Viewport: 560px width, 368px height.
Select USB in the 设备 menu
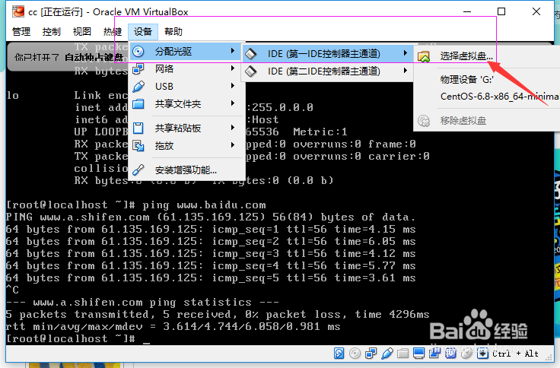tap(186, 86)
